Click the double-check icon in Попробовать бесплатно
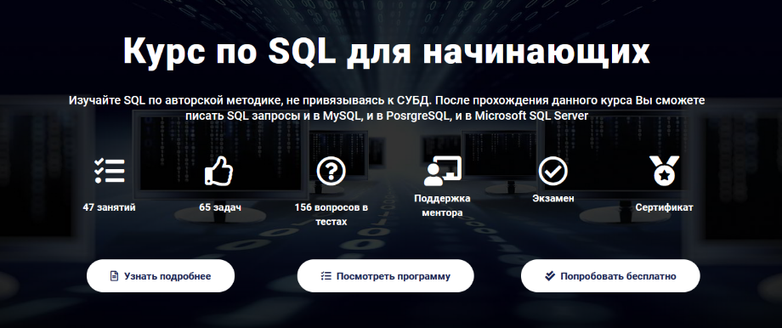This screenshot has width=782, height=328. point(550,275)
